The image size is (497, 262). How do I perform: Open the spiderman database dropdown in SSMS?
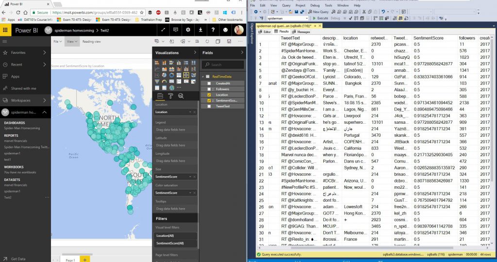287,18
